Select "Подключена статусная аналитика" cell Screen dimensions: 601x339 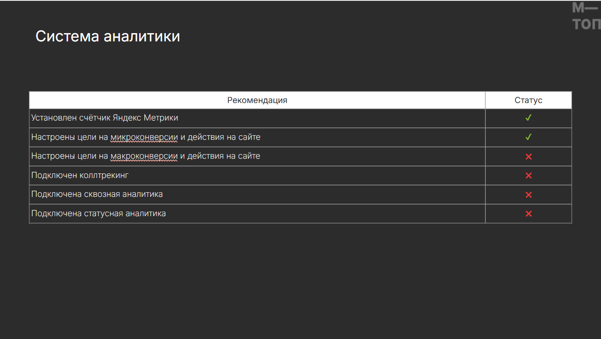click(257, 213)
